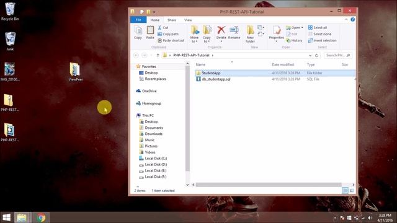
Task: Switch to the Home ribbon tab
Action: pyautogui.click(x=155, y=20)
